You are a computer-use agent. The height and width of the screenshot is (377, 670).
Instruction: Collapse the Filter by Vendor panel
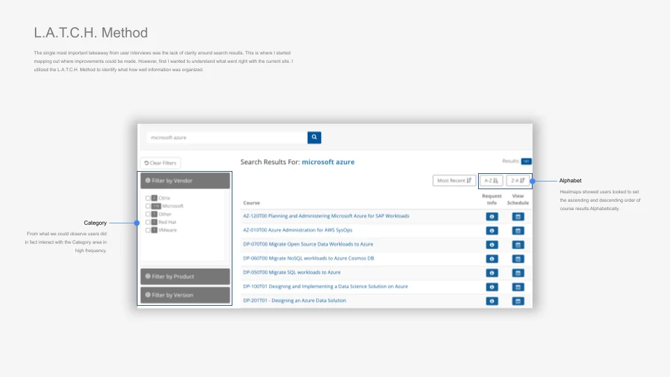[x=185, y=181]
